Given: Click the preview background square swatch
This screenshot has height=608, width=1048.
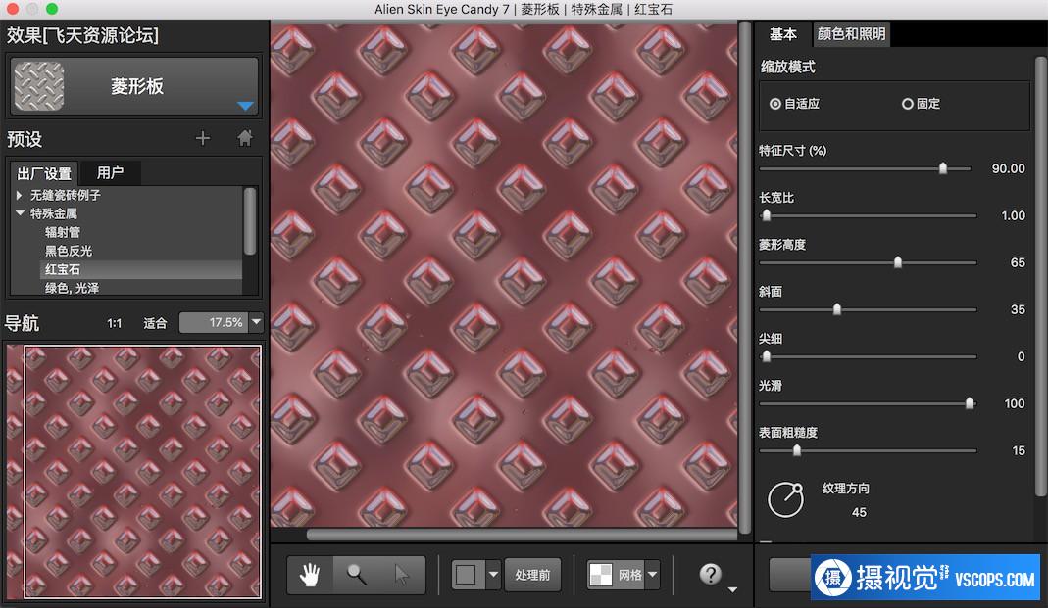Looking at the screenshot, I should tap(466, 575).
